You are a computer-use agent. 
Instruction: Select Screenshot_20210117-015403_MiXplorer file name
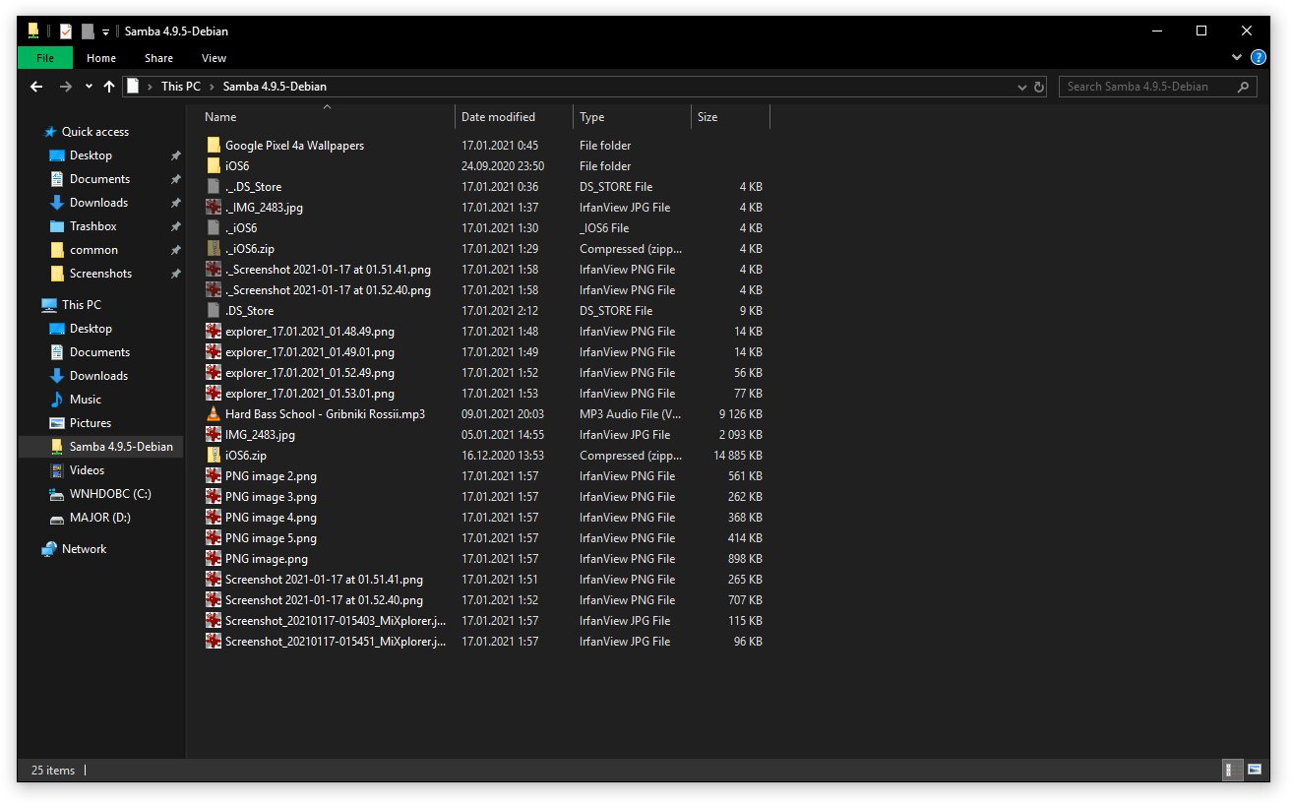point(336,621)
